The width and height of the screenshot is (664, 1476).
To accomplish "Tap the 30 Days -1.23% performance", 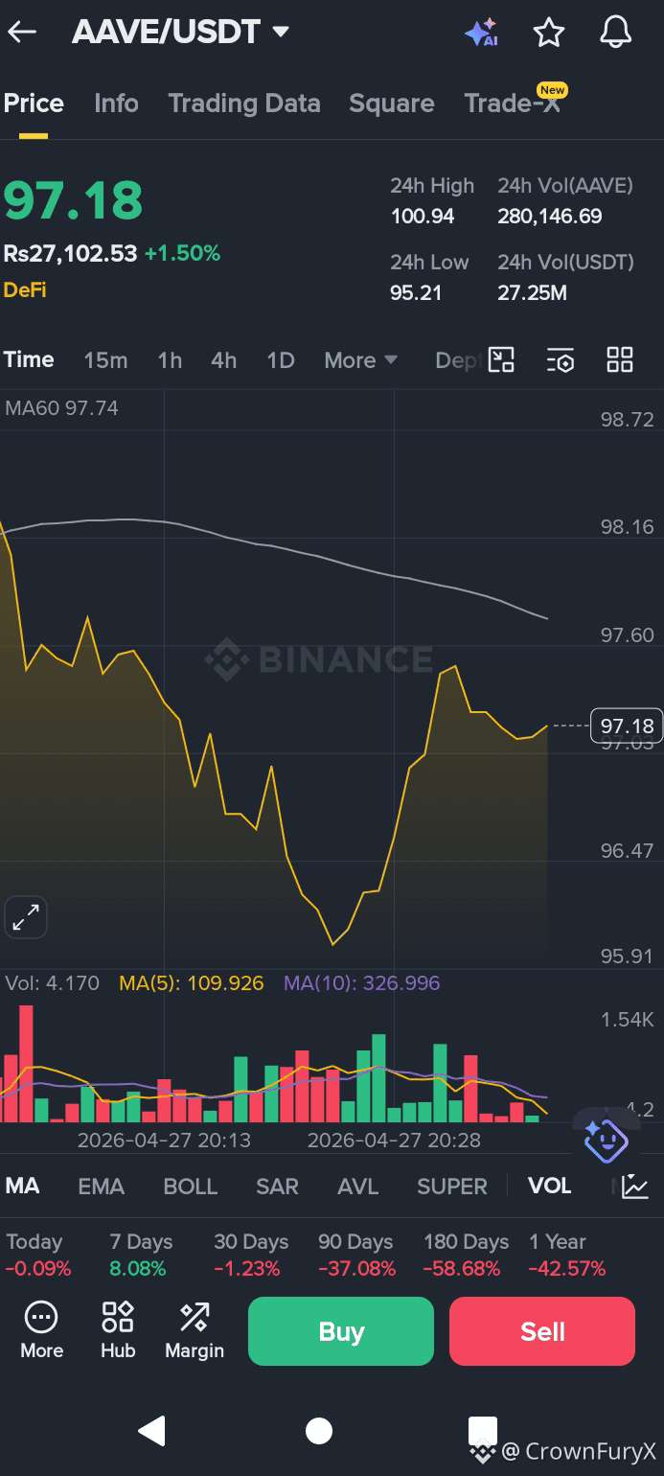I will click(x=251, y=1255).
